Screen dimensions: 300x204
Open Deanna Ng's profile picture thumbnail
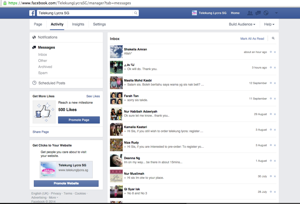116,160
